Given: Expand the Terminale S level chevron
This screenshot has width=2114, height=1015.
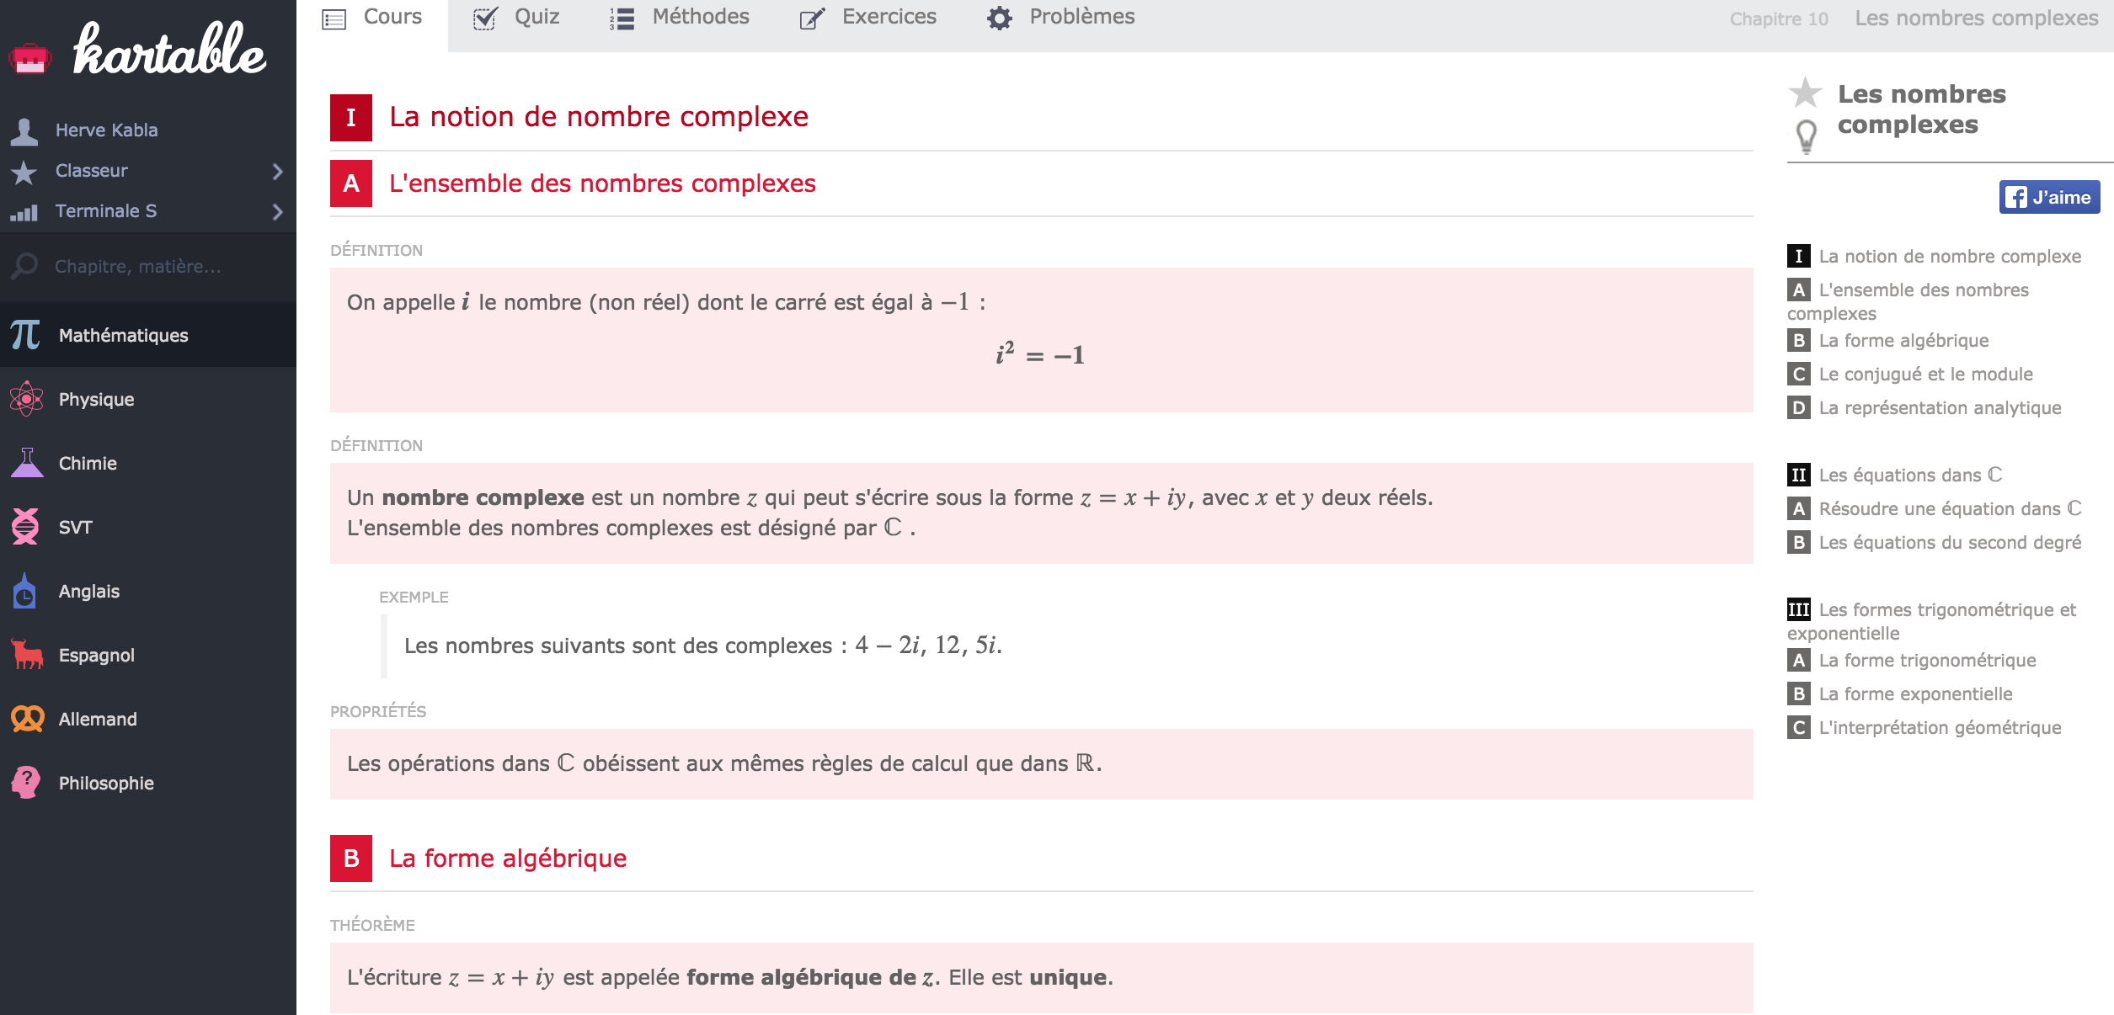Looking at the screenshot, I should click(278, 212).
